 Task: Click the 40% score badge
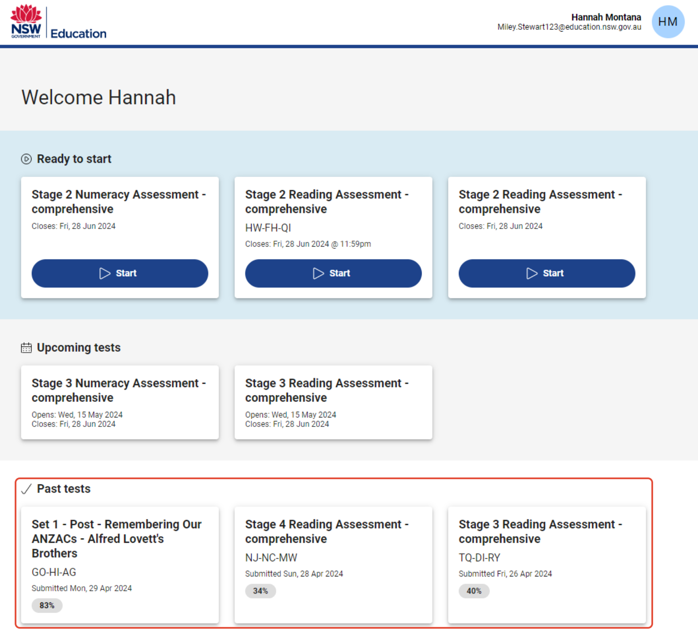point(474,591)
